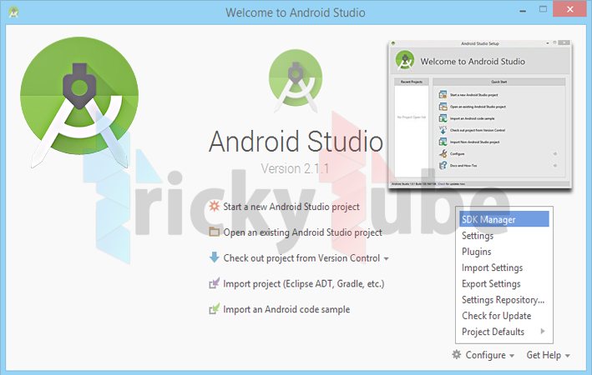Click the green-arrow Import code sample icon
Image resolution: width=592 pixels, height=375 pixels.
pyautogui.click(x=214, y=309)
